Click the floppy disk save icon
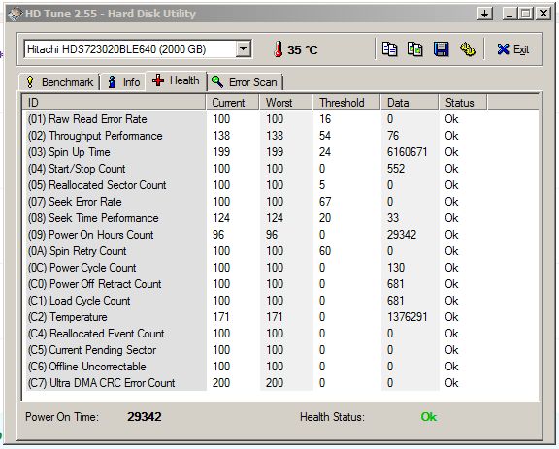The width and height of the screenshot is (559, 449). tap(441, 49)
